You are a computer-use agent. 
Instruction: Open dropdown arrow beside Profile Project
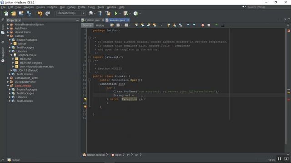140,14
